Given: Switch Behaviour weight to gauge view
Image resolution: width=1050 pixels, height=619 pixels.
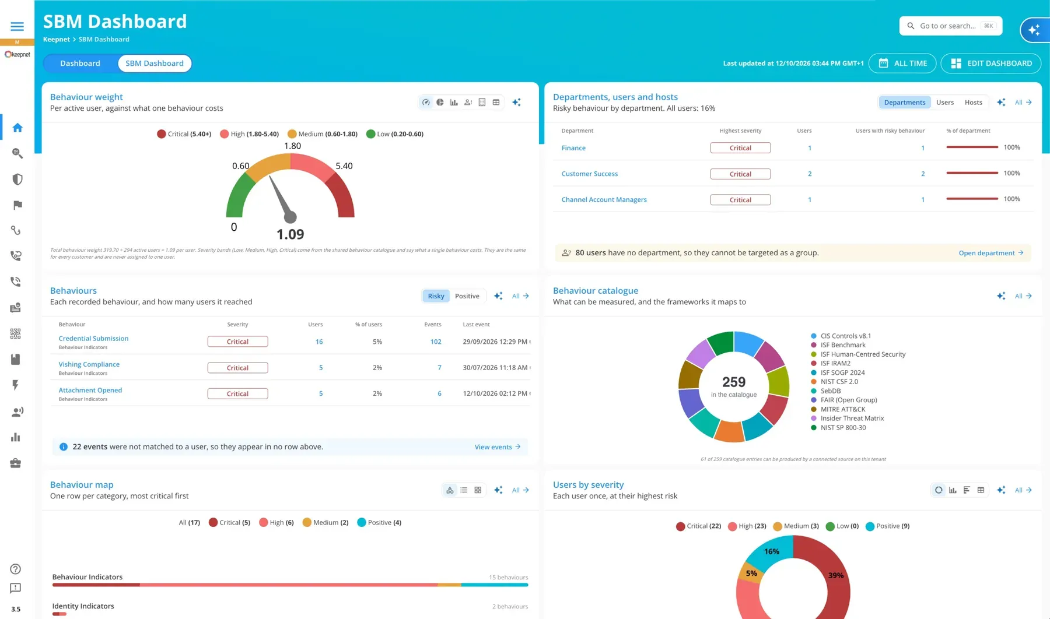Looking at the screenshot, I should [426, 102].
